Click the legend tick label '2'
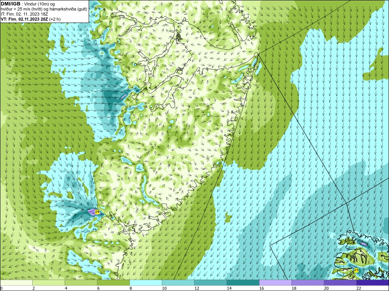 click(33, 288)
